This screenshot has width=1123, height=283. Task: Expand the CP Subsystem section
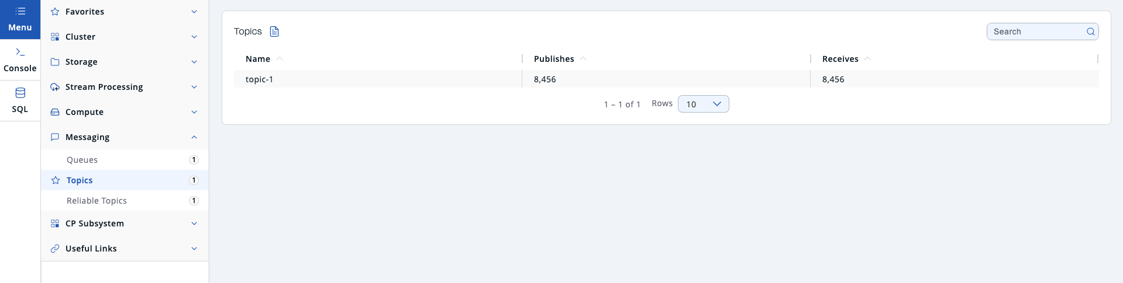(x=194, y=223)
